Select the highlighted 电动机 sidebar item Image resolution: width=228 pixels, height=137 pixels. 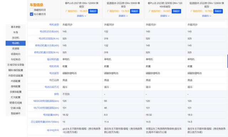(x=16, y=43)
